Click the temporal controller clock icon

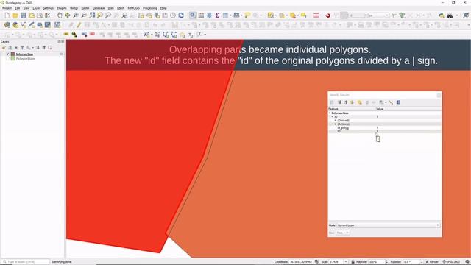coord(173,15)
